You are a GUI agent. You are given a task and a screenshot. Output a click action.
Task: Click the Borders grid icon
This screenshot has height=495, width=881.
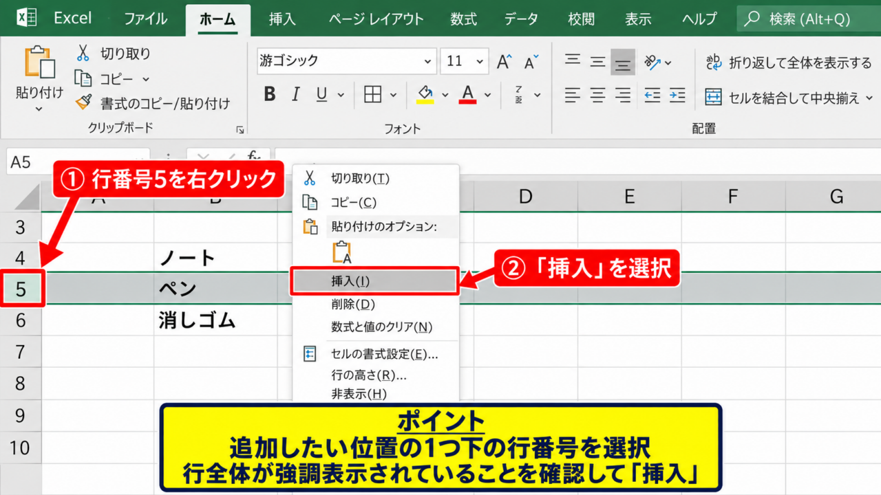(372, 94)
